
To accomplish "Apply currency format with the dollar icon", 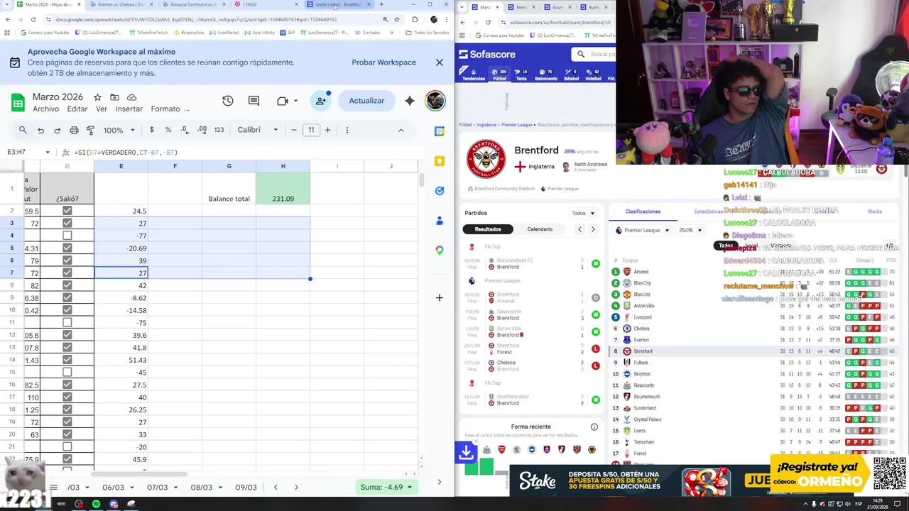I will click(151, 130).
